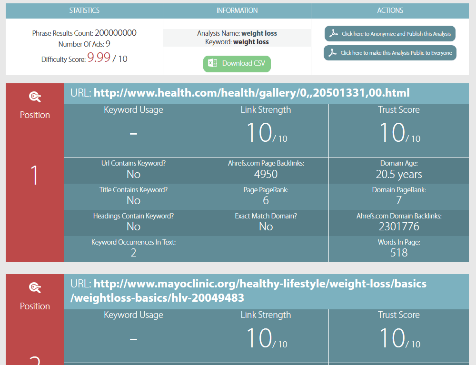Image resolution: width=476 pixels, height=365 pixels.
Task: Click the Excel icon on Download CSV
Action: click(x=212, y=63)
